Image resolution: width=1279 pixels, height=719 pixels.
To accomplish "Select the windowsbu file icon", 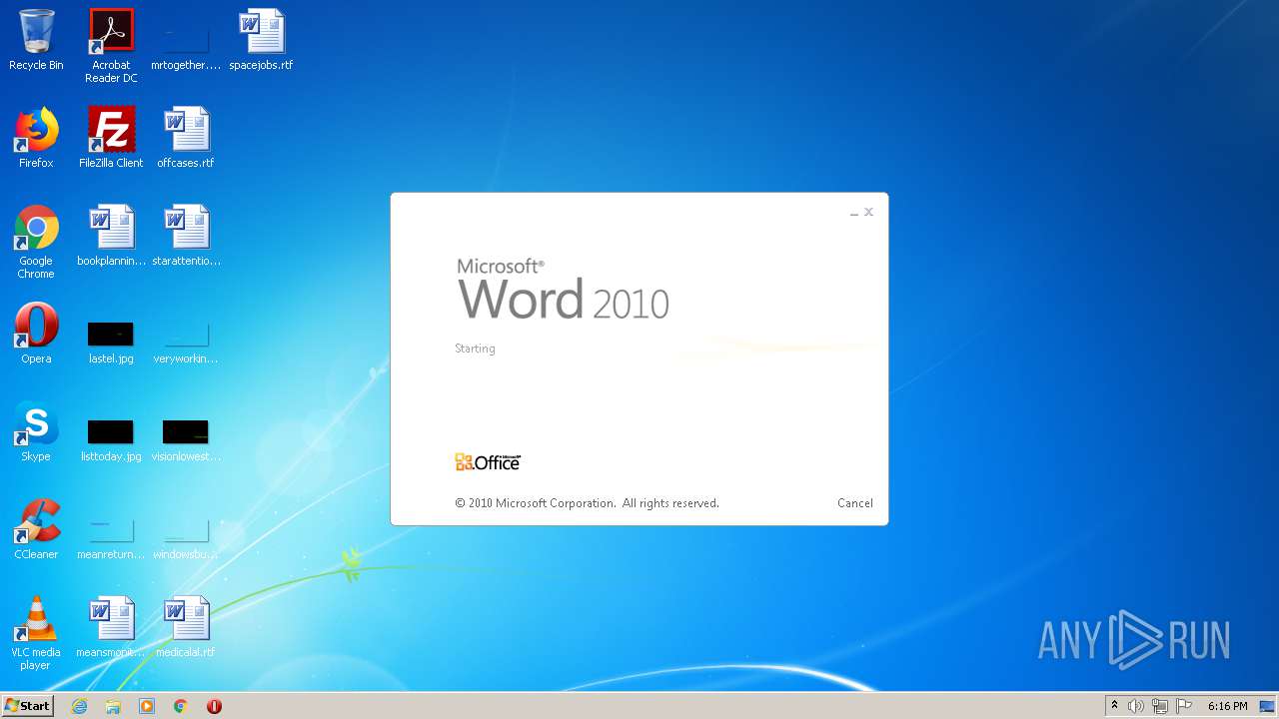I will coord(186,538).
